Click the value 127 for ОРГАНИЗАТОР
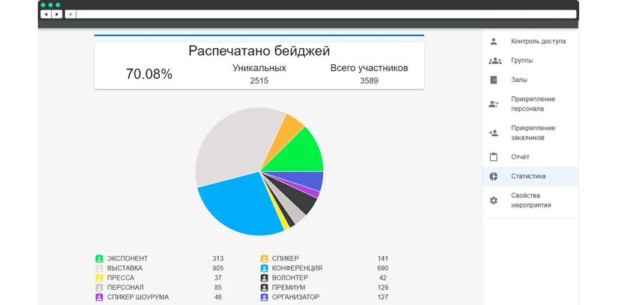 click(383, 297)
